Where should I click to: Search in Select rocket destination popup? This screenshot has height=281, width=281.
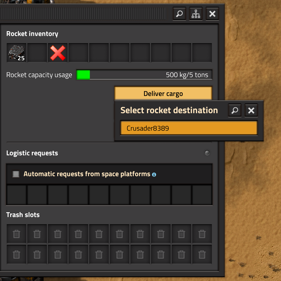coord(235,111)
